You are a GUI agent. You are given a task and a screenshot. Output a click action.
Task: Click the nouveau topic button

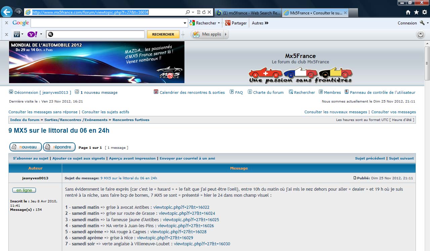[x=26, y=147]
